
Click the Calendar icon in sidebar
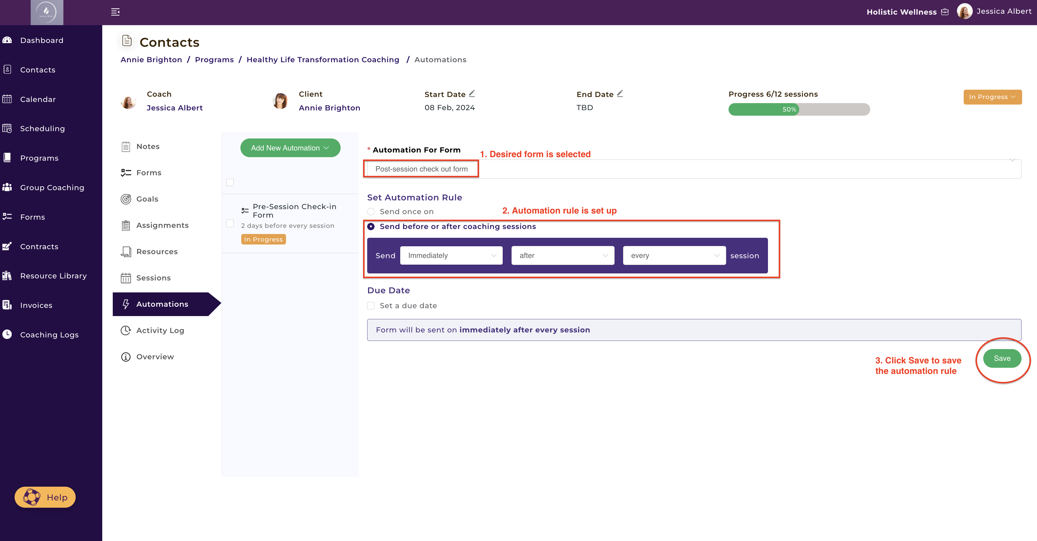[7, 99]
